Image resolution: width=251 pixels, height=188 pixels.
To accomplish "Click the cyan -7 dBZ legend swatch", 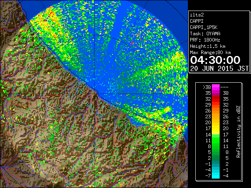I will (216, 175).
